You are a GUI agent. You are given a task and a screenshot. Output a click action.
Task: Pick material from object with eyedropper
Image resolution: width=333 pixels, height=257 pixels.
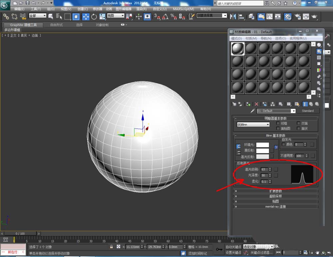[x=253, y=111]
